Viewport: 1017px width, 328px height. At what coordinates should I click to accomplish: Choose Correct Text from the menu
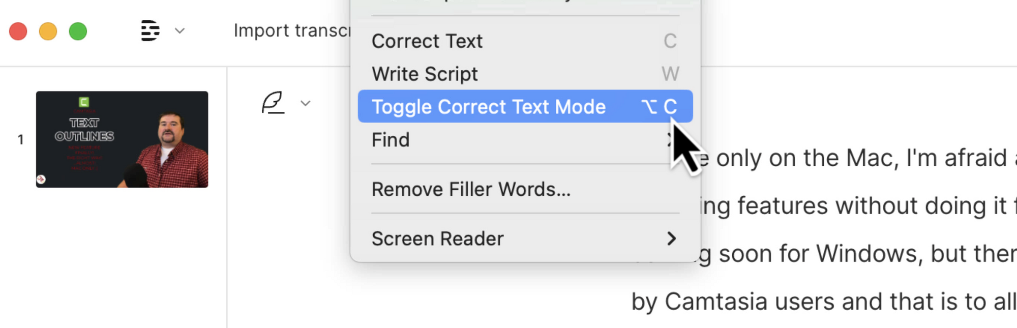tap(427, 41)
